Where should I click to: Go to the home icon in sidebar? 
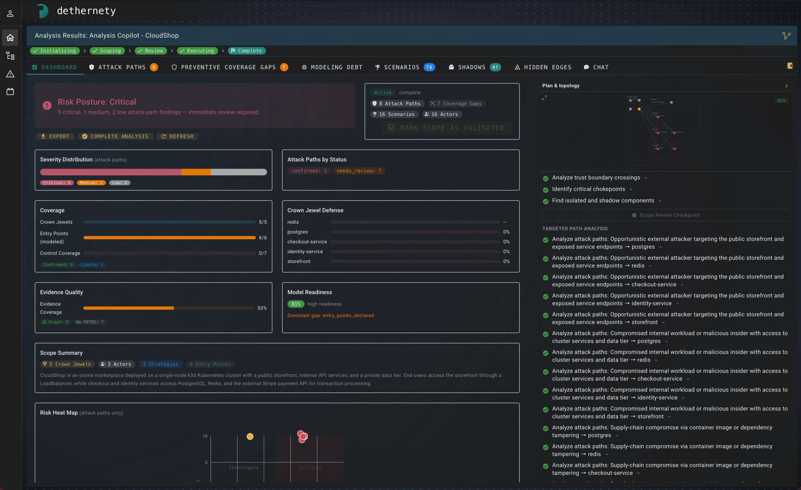tap(10, 38)
